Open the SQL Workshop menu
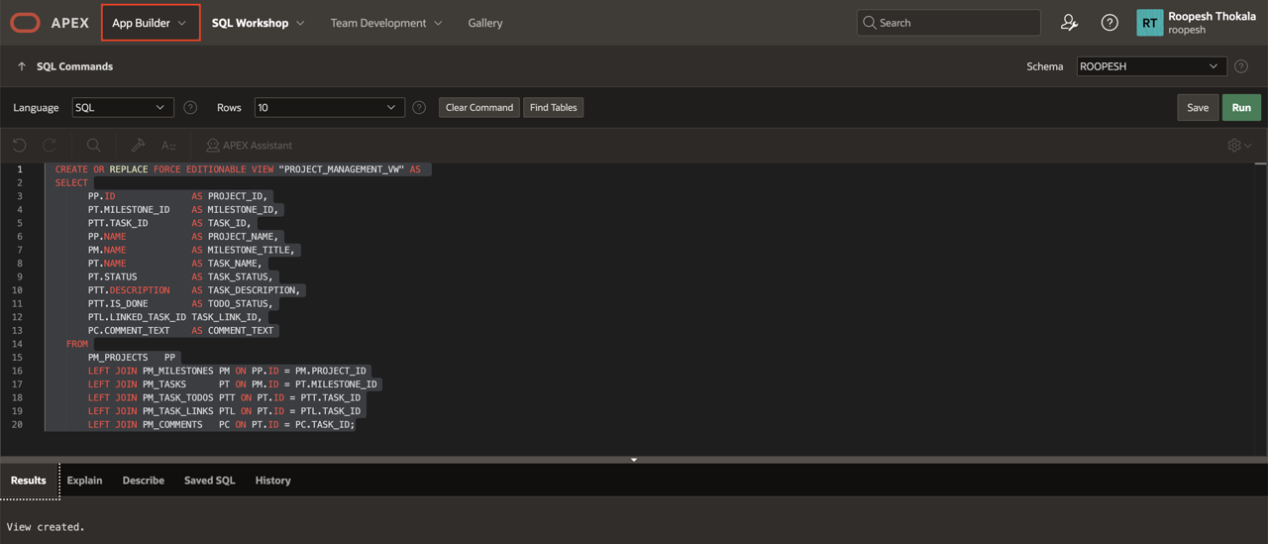Screen dimensions: 1268x544 click(x=258, y=23)
